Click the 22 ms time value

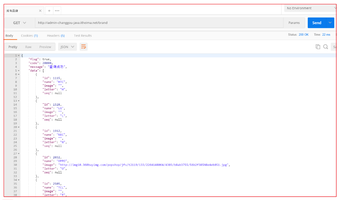point(326,35)
